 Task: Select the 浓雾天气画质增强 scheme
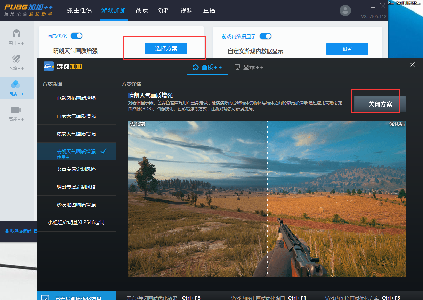(76, 134)
